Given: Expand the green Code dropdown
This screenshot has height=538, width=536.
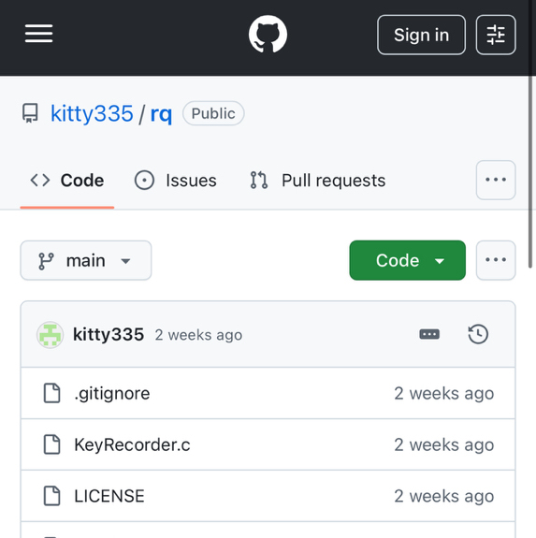Looking at the screenshot, I should (x=408, y=260).
